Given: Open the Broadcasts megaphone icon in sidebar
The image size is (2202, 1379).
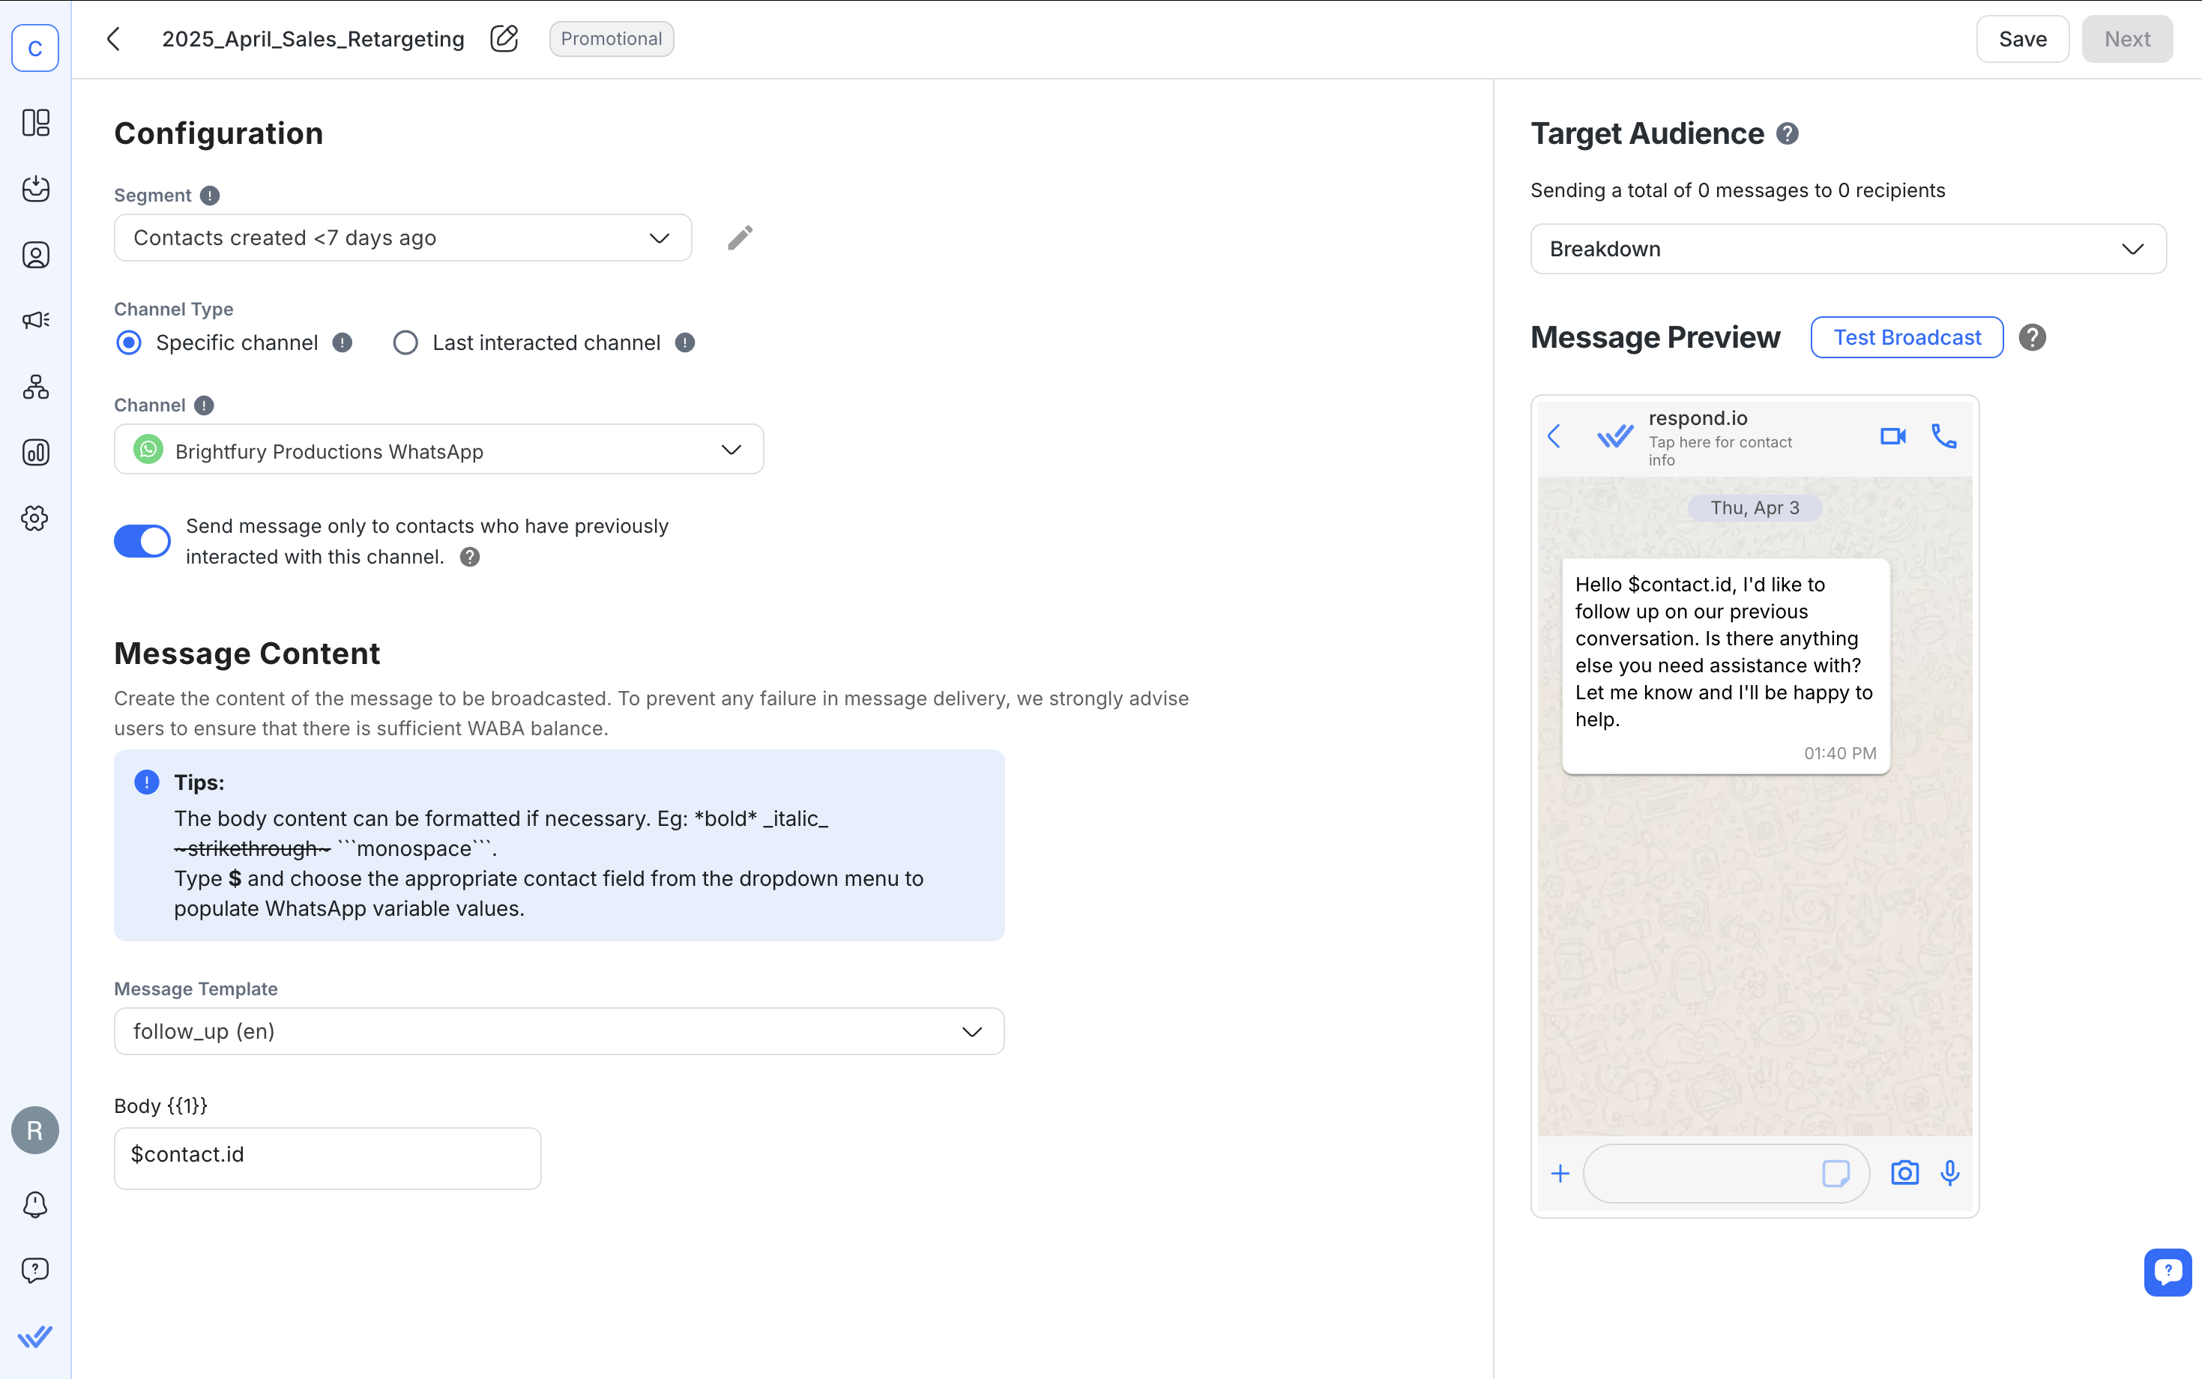Looking at the screenshot, I should 35,320.
